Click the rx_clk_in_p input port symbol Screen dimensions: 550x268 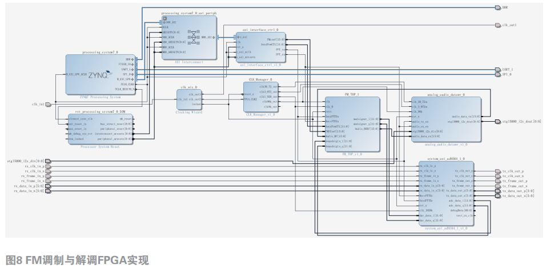pos(48,166)
